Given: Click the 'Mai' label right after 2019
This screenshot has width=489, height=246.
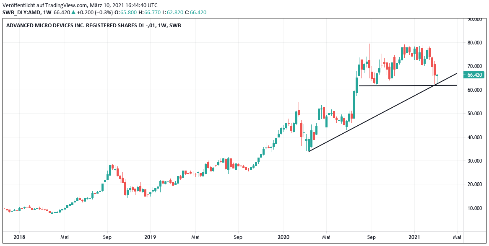Looking at the screenshot, I should 195,237.
